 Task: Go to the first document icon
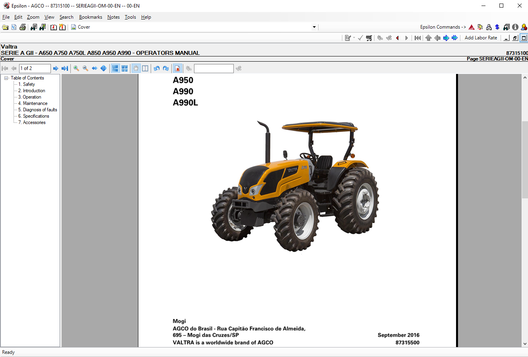point(417,38)
